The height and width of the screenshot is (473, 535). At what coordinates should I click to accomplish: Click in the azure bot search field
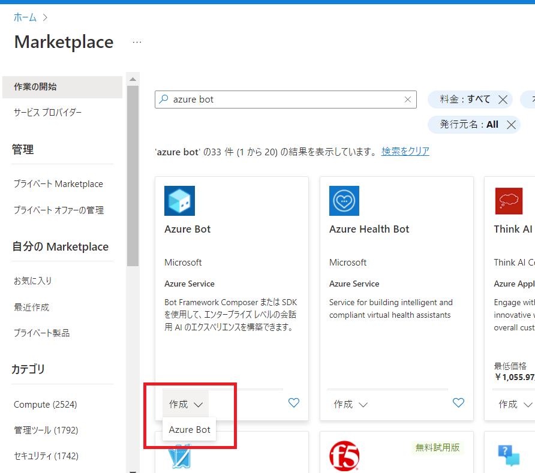pyautogui.click(x=285, y=100)
